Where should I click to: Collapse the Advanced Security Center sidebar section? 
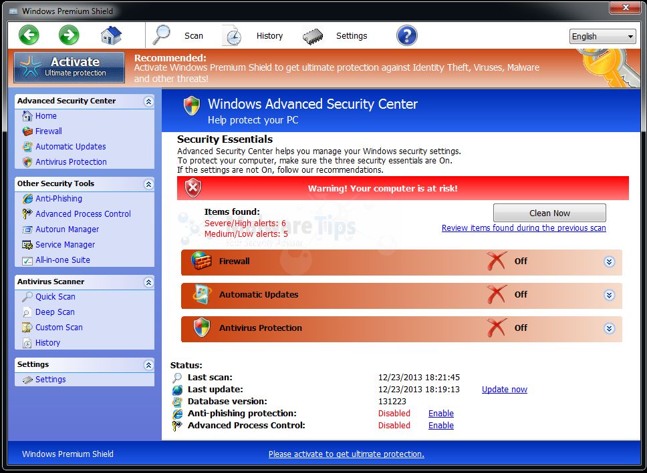point(148,101)
